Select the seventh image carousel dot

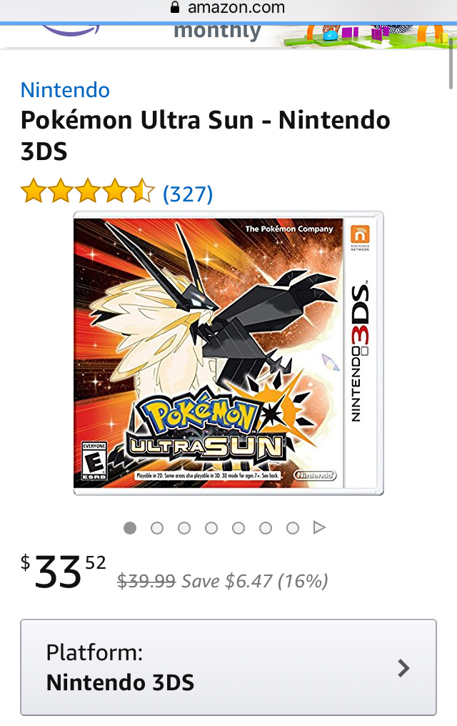pos(293,528)
